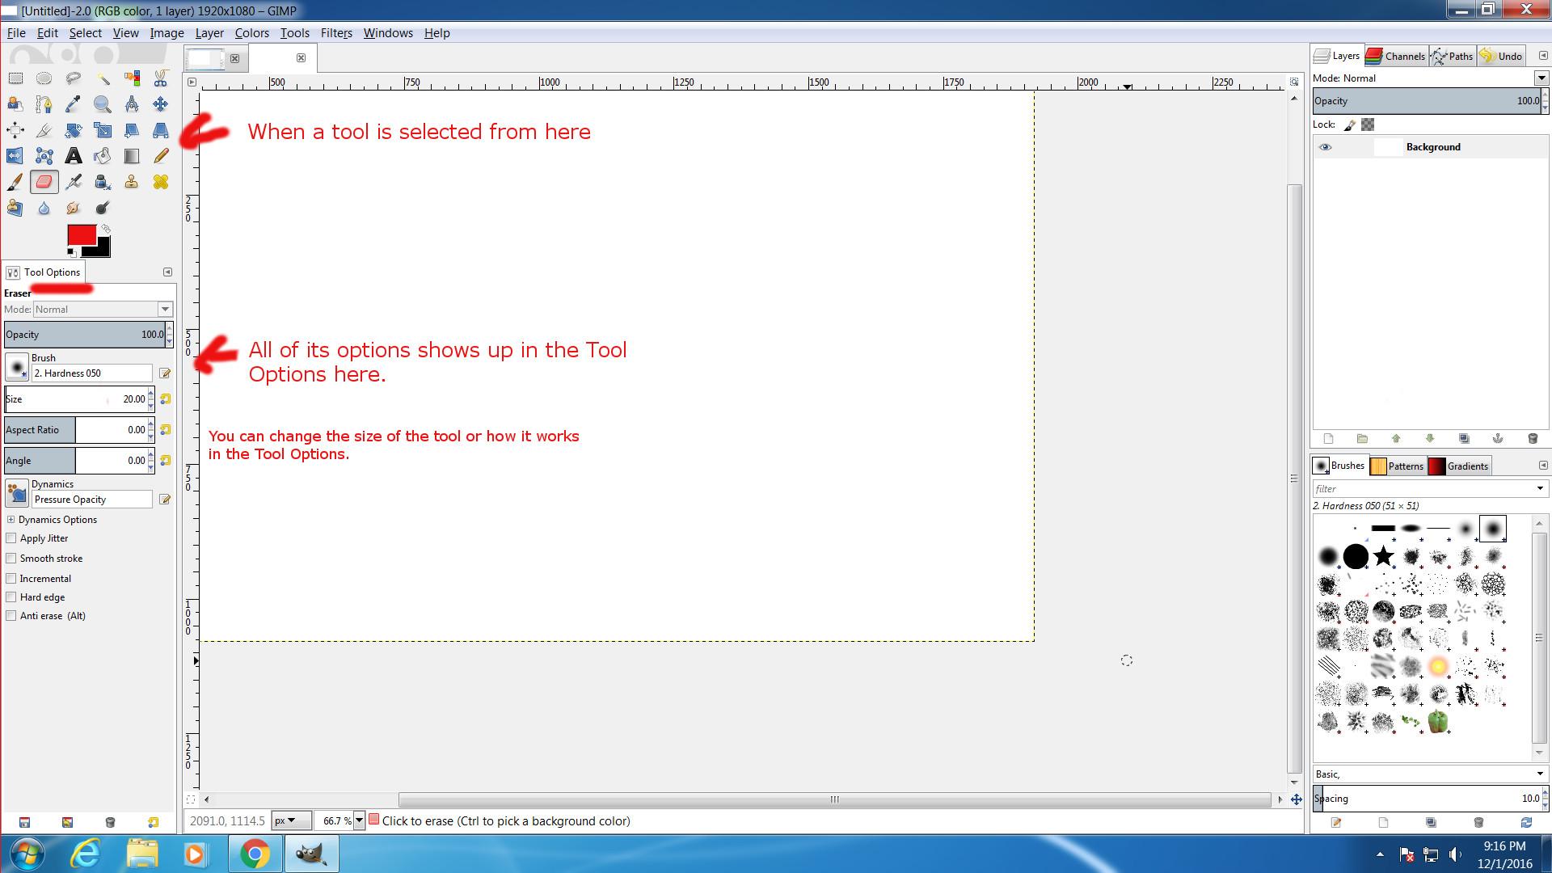The height and width of the screenshot is (873, 1552).
Task: Open the zoom percentage dropdown
Action: click(x=359, y=820)
